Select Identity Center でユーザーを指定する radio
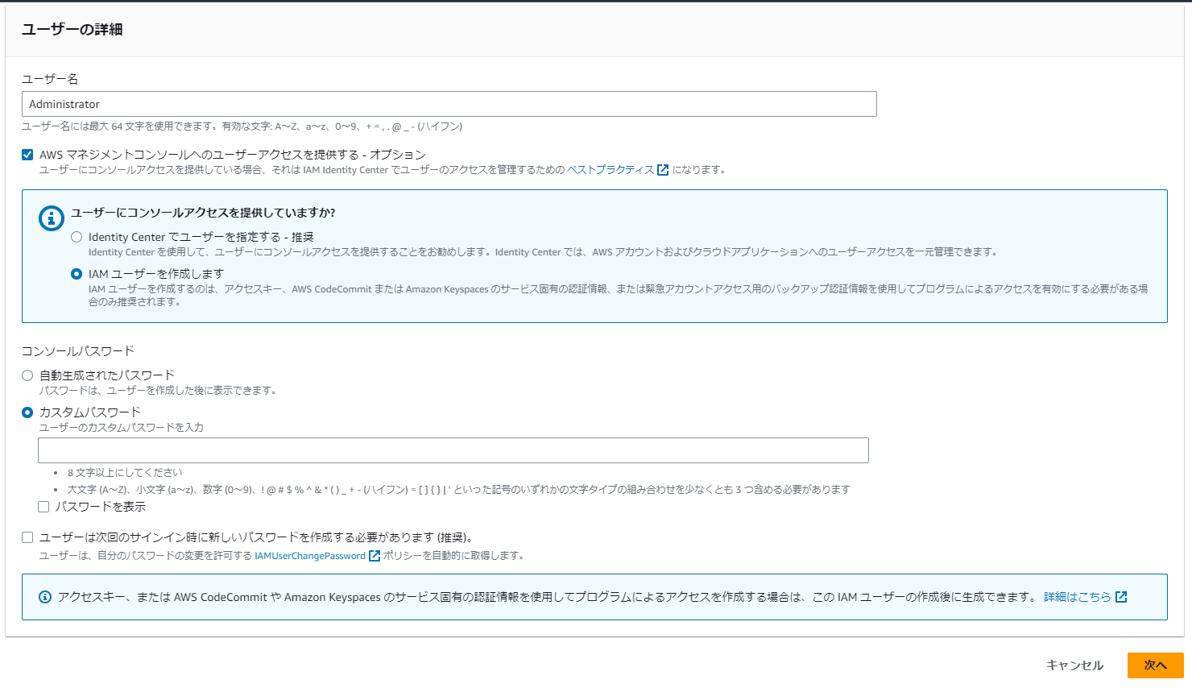Image resolution: width=1192 pixels, height=688 pixels. pos(77,237)
